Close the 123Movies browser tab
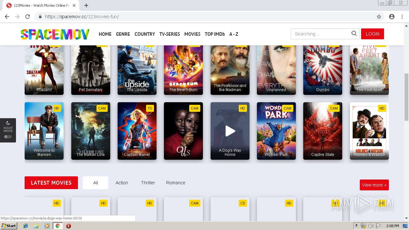The width and height of the screenshot is (409, 230). click(x=74, y=5)
